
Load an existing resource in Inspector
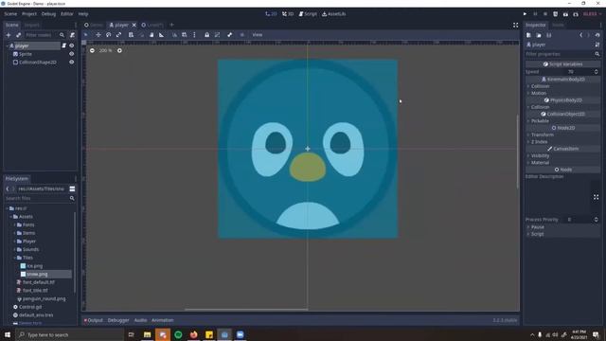539,35
